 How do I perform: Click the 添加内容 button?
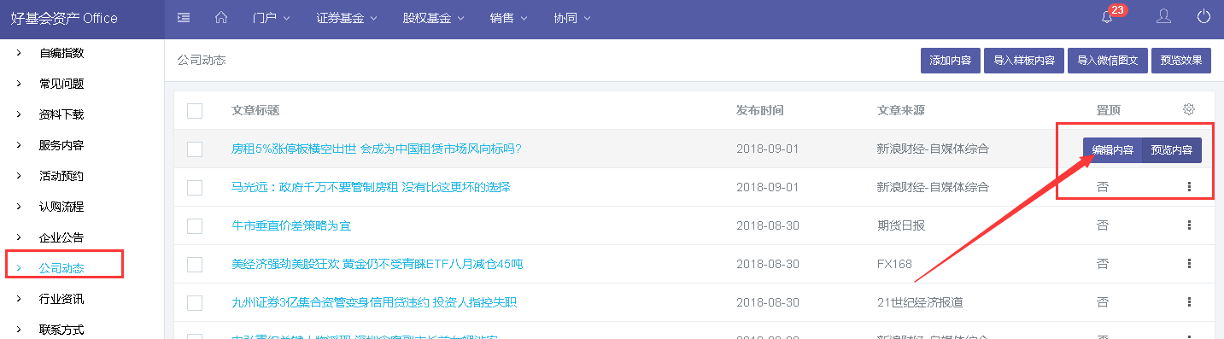(x=951, y=61)
